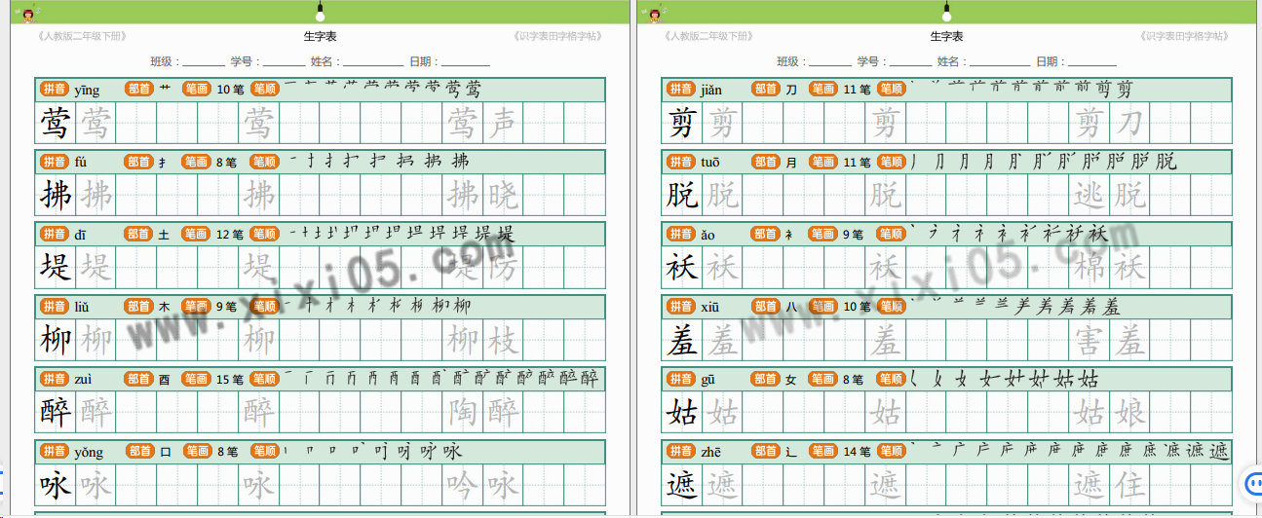This screenshot has height=518, width=1262.
Task: Click the 日期 blank line on left page
Action: click(465, 61)
